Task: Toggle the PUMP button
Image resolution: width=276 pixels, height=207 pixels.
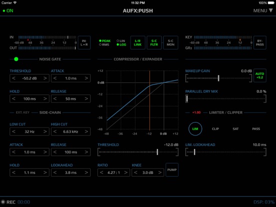Action: (172, 170)
